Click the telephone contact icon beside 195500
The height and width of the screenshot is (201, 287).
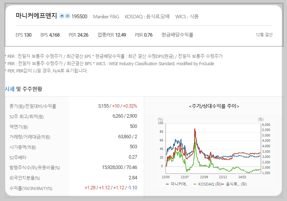click(x=68, y=16)
